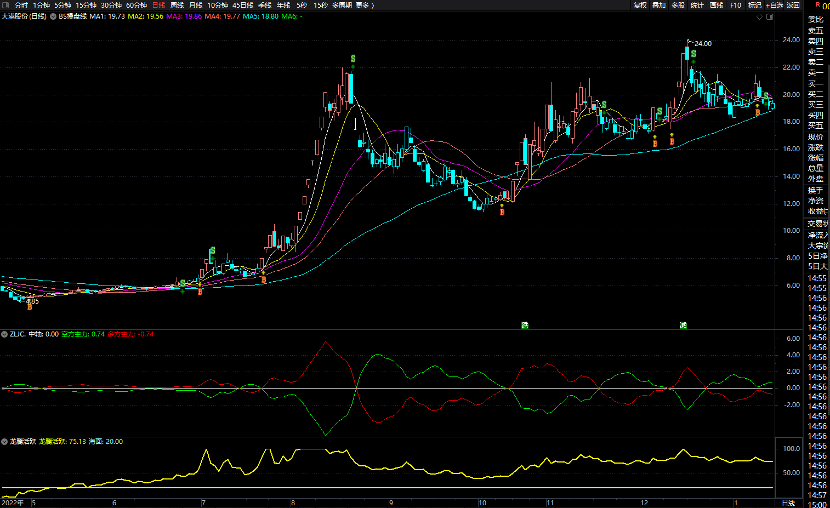Switch to the 周线 weekly period tab
This screenshot has height=508, width=830.
[x=177, y=5]
